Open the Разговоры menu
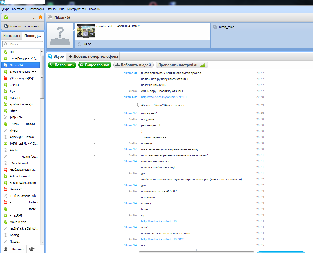Viewport: 313px width, 253px height. (x=36, y=9)
